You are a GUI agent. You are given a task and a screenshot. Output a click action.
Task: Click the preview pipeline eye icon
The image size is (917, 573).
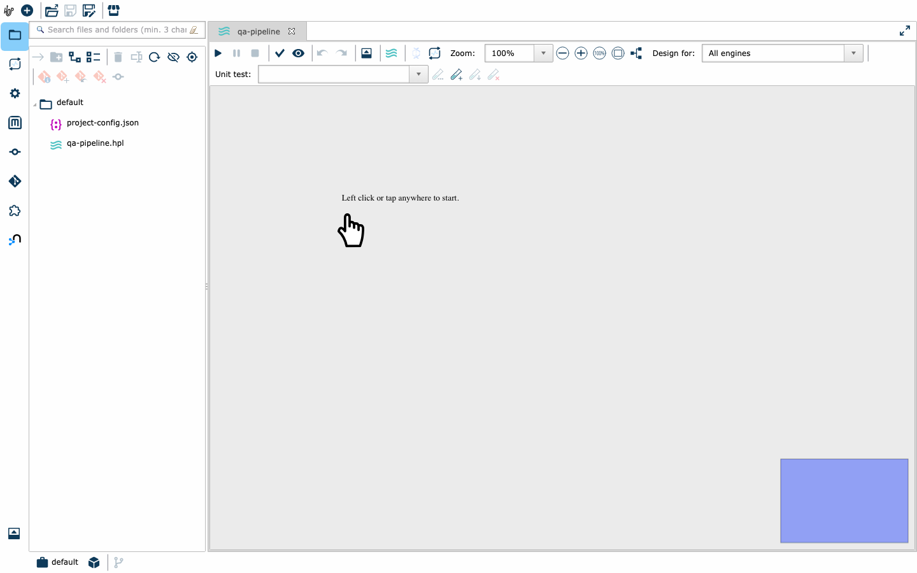point(298,53)
